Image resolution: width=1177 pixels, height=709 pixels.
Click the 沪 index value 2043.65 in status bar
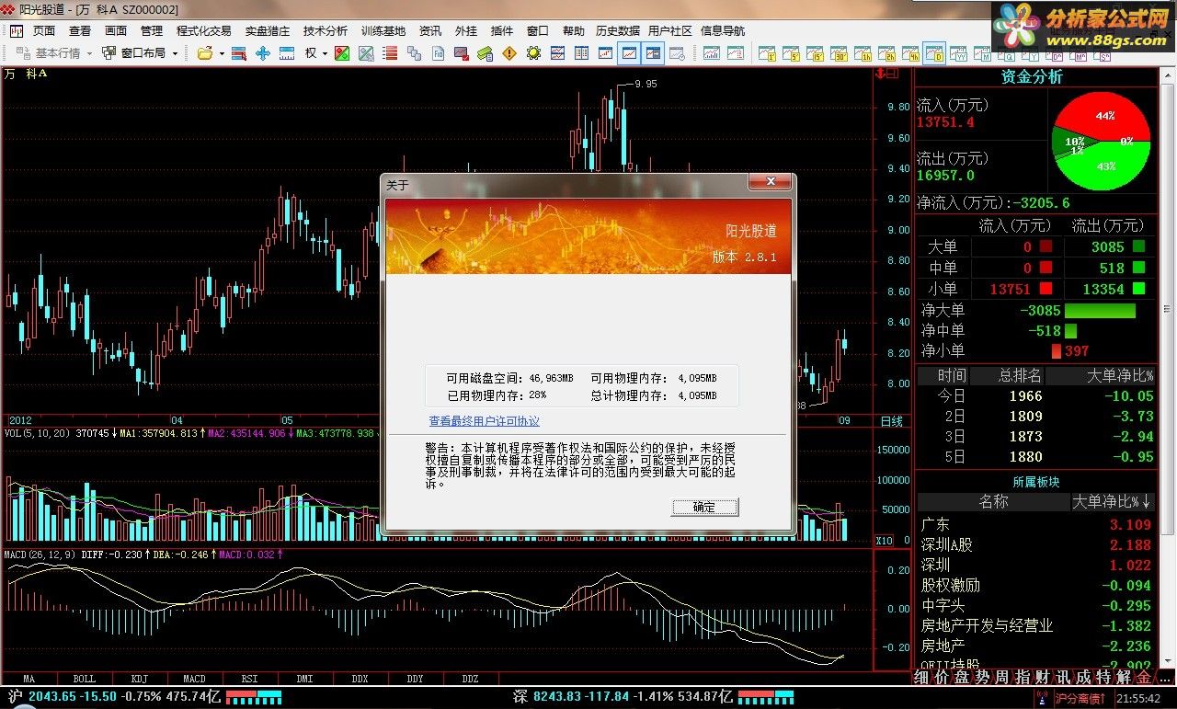[54, 697]
